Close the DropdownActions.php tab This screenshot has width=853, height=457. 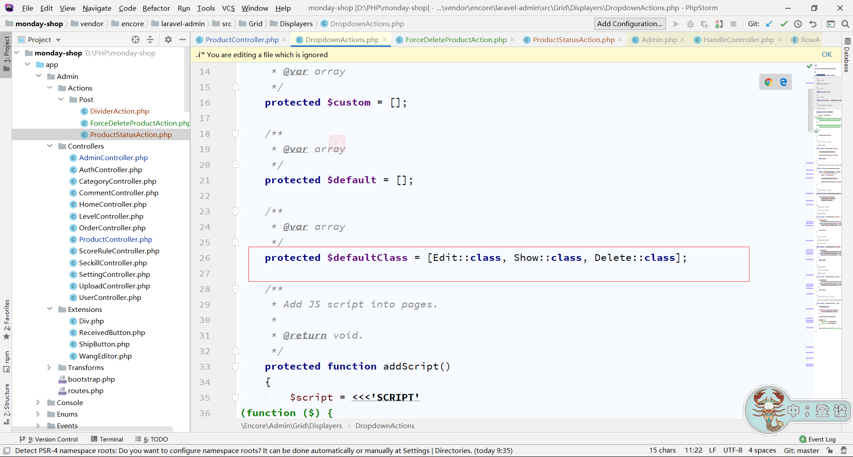click(x=384, y=39)
